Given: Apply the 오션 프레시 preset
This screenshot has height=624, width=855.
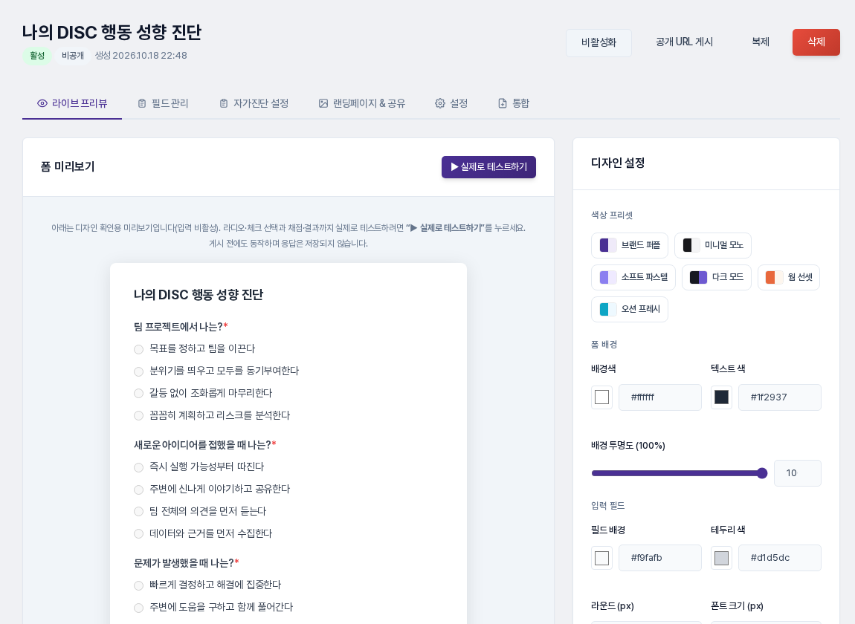Looking at the screenshot, I should [630, 310].
